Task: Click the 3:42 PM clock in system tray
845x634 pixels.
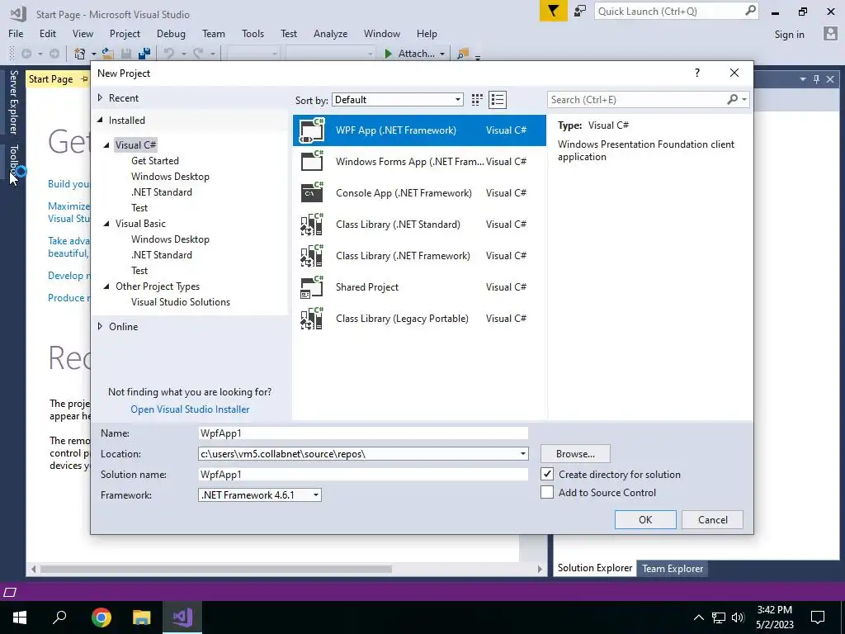Action: 774,610
